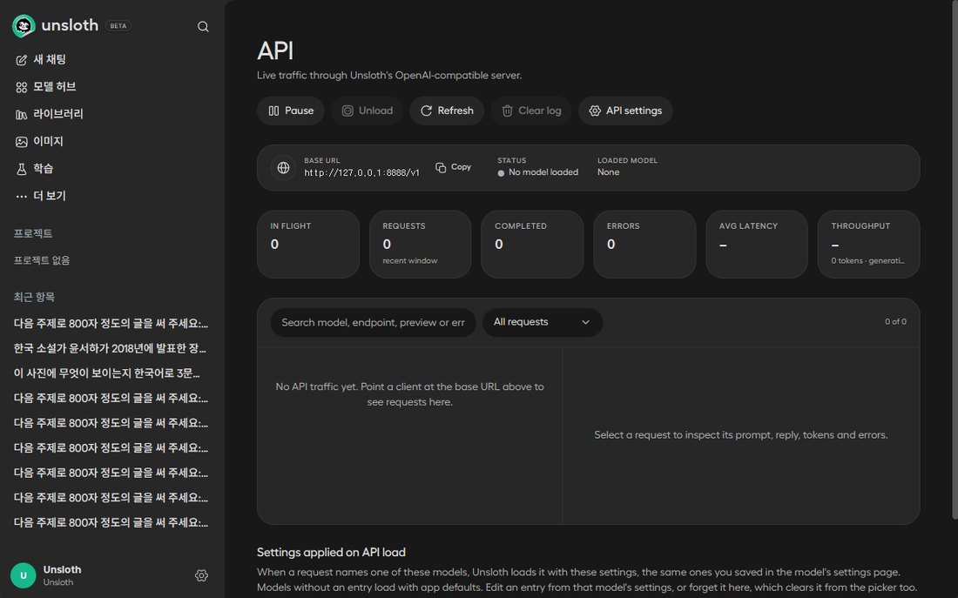Open settings gear next to Unsloth profile
Screen dimensions: 958x598
tap(202, 575)
